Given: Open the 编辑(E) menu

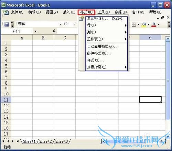Looking at the screenshot, I should (x=34, y=12).
